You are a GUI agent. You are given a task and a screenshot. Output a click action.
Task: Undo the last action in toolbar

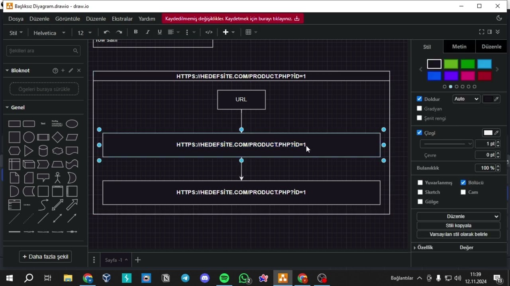[x=106, y=32]
